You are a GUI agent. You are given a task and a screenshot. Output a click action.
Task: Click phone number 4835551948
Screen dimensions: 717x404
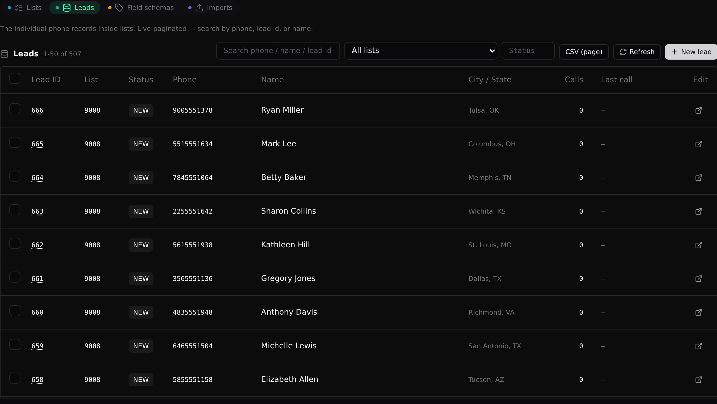(x=193, y=312)
